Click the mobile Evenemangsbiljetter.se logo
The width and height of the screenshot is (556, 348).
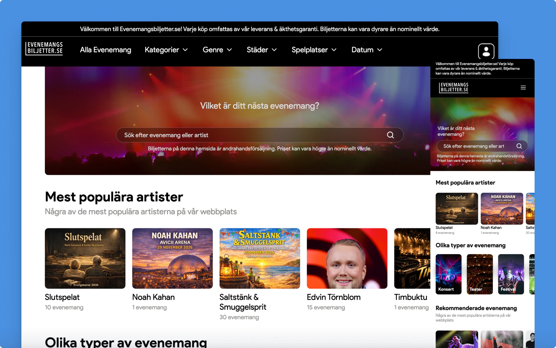click(454, 88)
